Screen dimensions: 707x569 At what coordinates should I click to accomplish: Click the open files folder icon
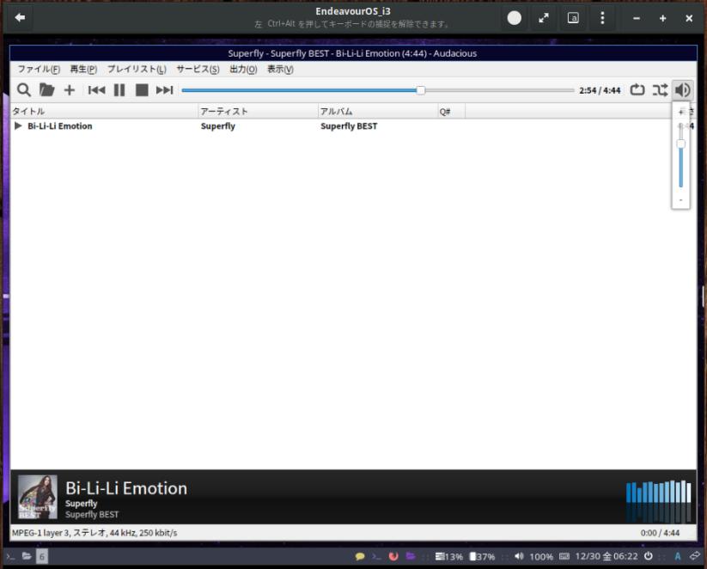46,90
